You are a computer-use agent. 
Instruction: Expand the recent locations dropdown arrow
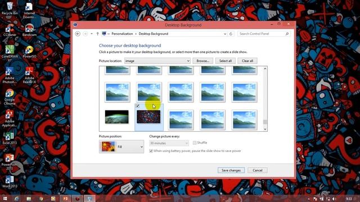[92, 34]
